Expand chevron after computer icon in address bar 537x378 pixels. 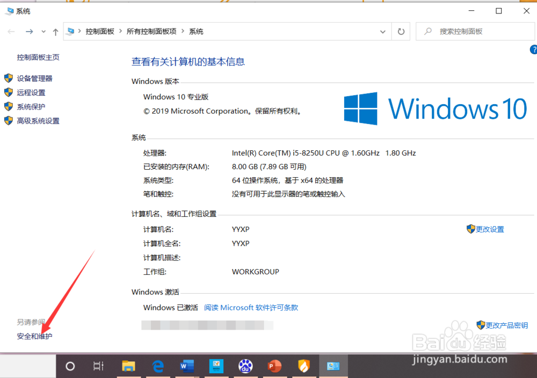click(x=79, y=31)
